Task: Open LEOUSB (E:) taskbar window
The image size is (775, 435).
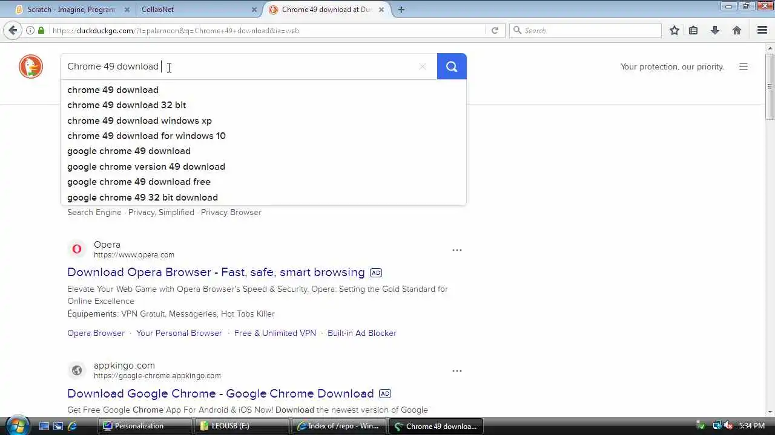Action: pos(242,426)
